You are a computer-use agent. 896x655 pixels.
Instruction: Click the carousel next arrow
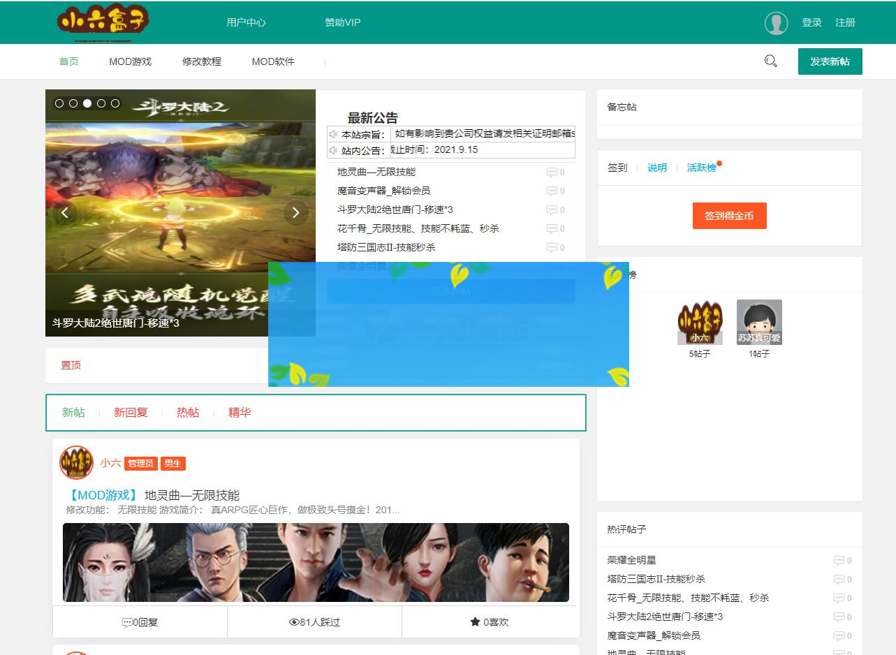tap(295, 212)
